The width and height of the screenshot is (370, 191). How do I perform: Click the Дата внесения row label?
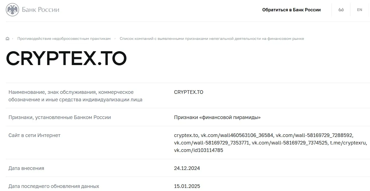click(x=26, y=168)
